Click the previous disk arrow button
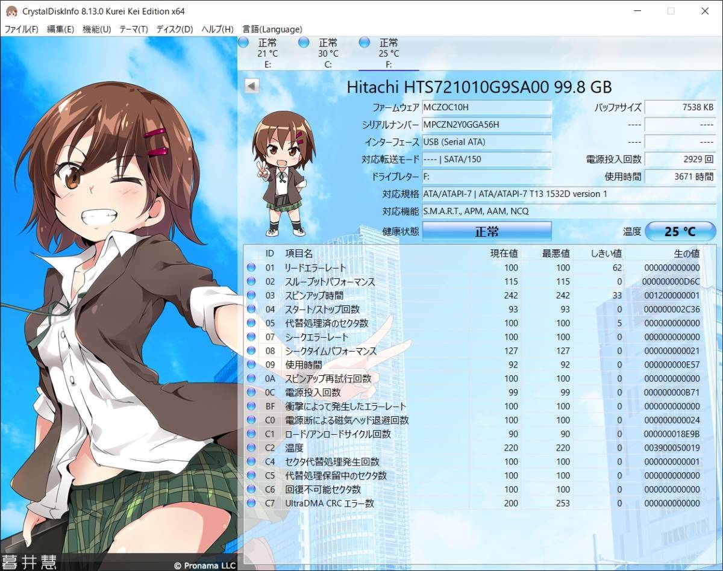The height and width of the screenshot is (571, 723). coord(252,86)
